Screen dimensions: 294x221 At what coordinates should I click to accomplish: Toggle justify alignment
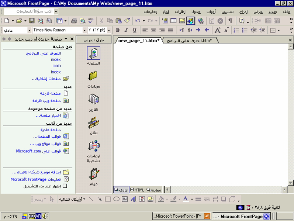170,30
